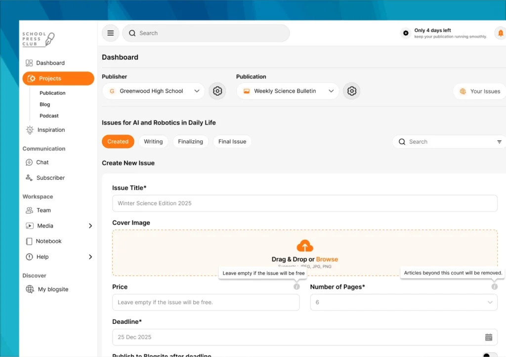This screenshot has width=506, height=357.
Task: Open notifications bell icon
Action: (x=500, y=33)
